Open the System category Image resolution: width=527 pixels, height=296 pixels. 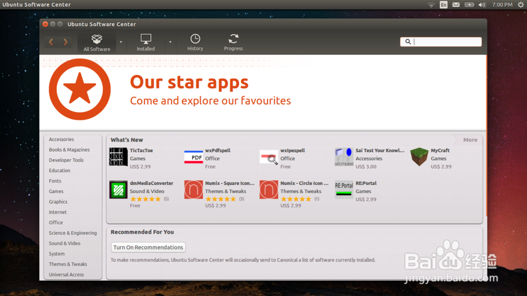[56, 254]
